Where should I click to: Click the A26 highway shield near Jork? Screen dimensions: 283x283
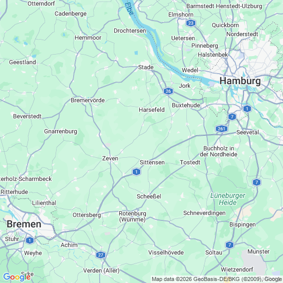pyautogui.click(x=168, y=91)
